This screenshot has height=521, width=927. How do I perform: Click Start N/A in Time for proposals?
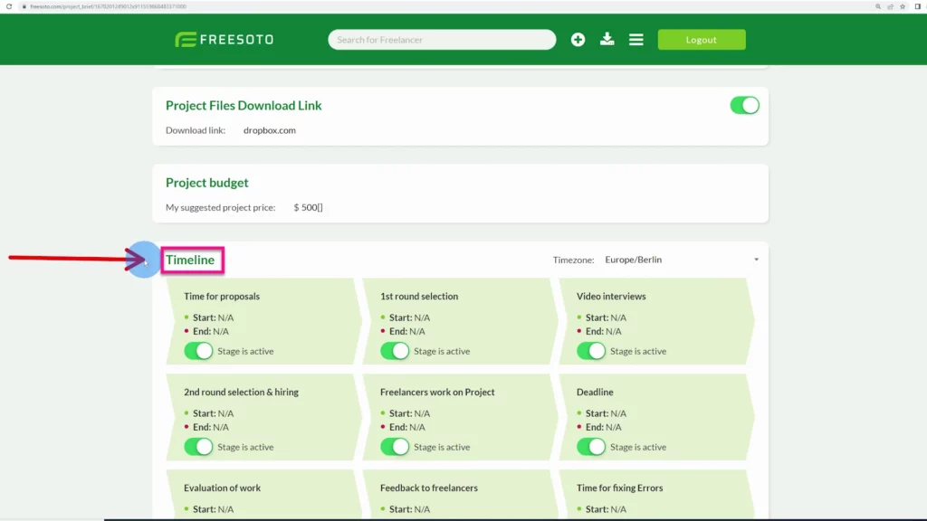(x=213, y=317)
